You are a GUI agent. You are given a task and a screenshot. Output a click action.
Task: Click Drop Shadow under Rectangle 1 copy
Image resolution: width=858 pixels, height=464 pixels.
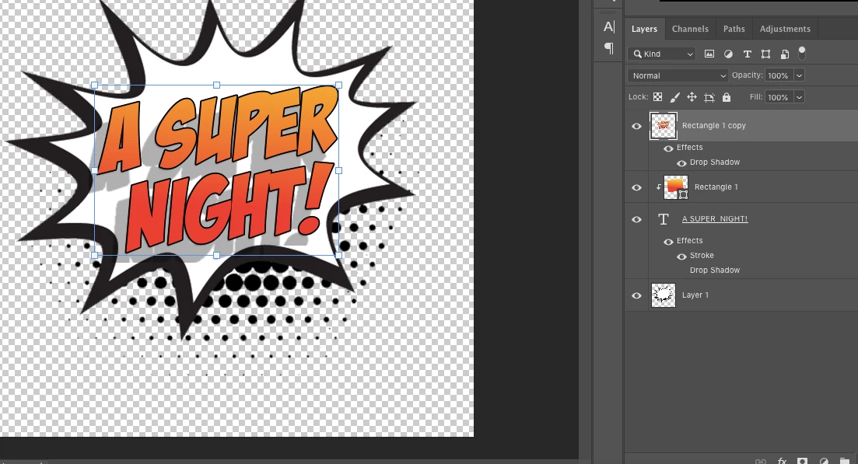click(x=715, y=162)
